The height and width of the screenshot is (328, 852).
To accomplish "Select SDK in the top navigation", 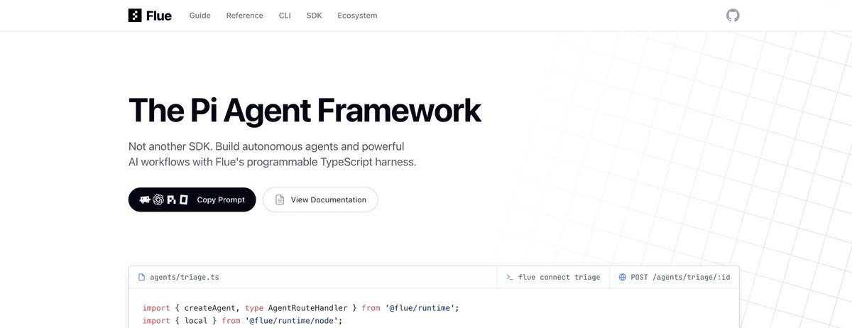I will point(314,16).
